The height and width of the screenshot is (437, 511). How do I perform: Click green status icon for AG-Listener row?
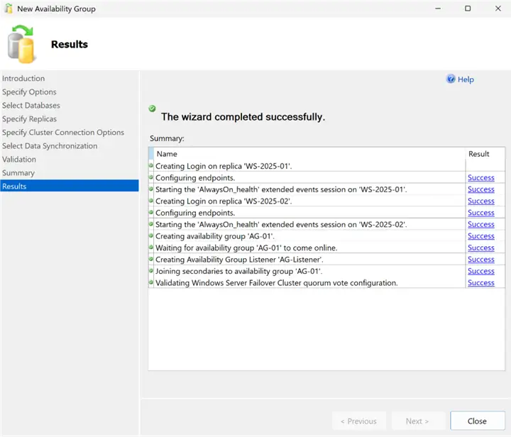(x=151, y=259)
